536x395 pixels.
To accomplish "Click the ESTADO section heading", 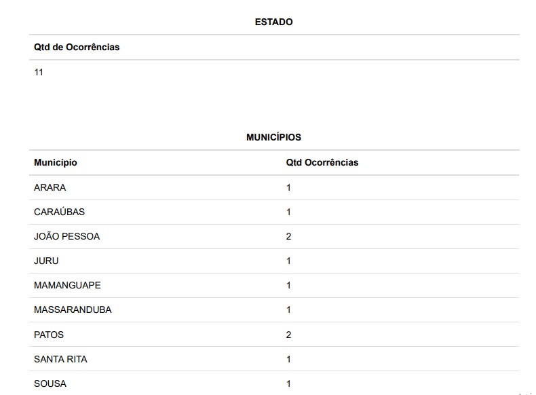I will coord(273,22).
